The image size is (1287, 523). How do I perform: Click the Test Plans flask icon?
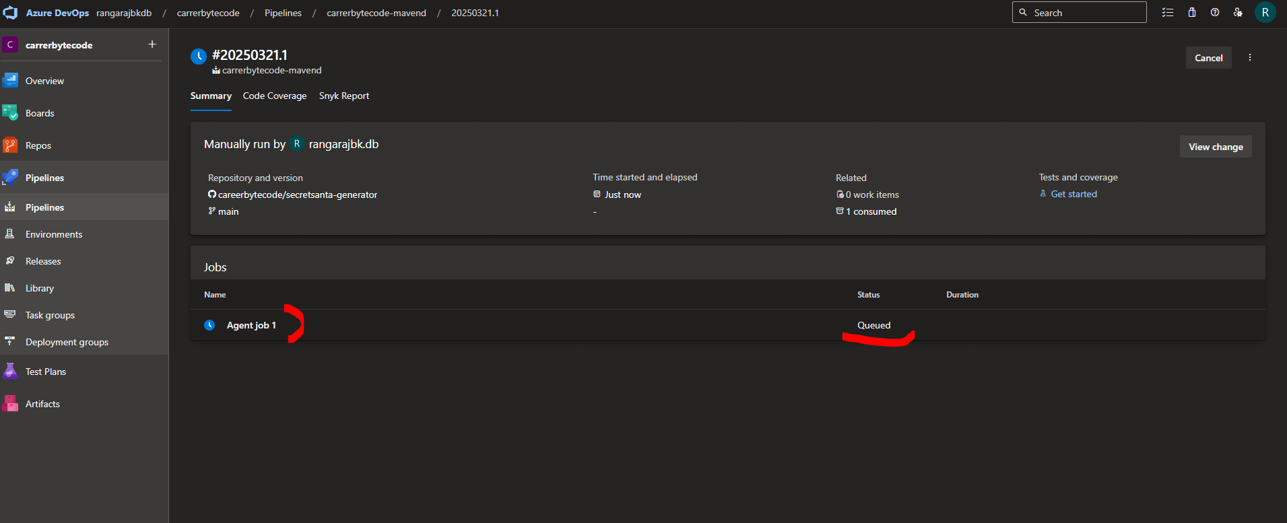[10, 372]
